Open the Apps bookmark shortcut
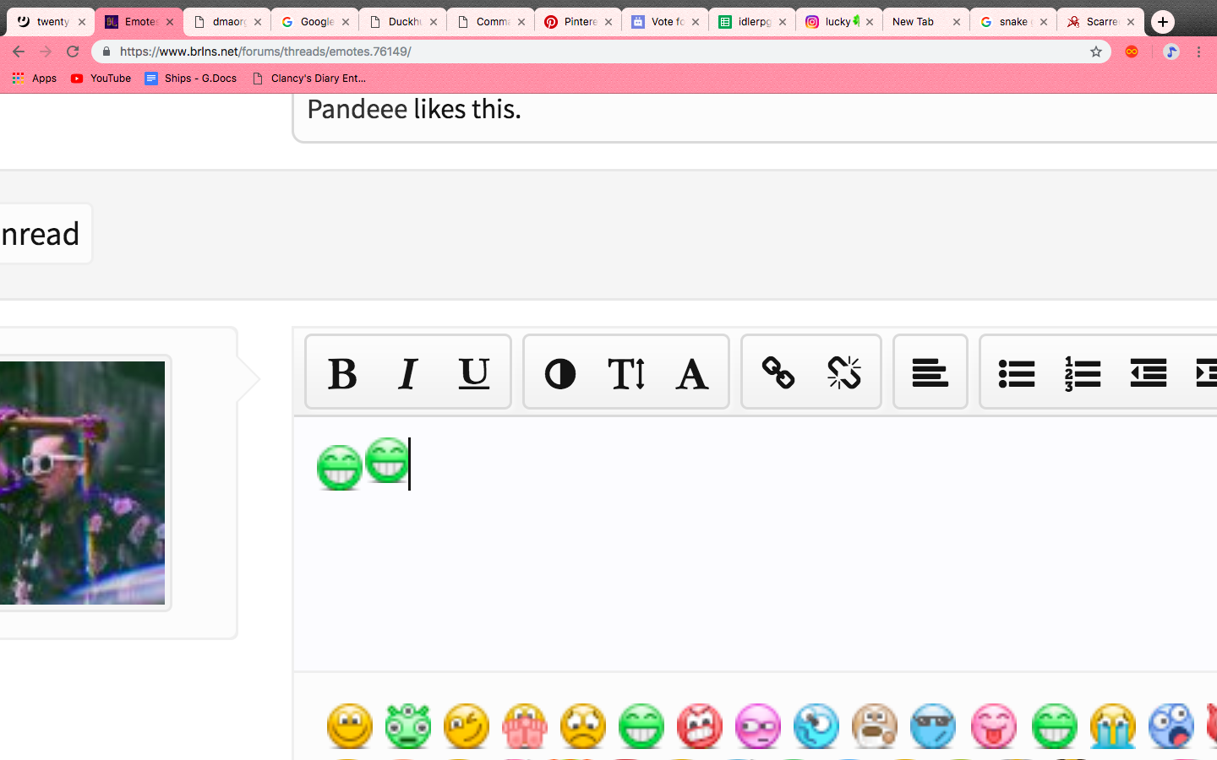 [35, 79]
